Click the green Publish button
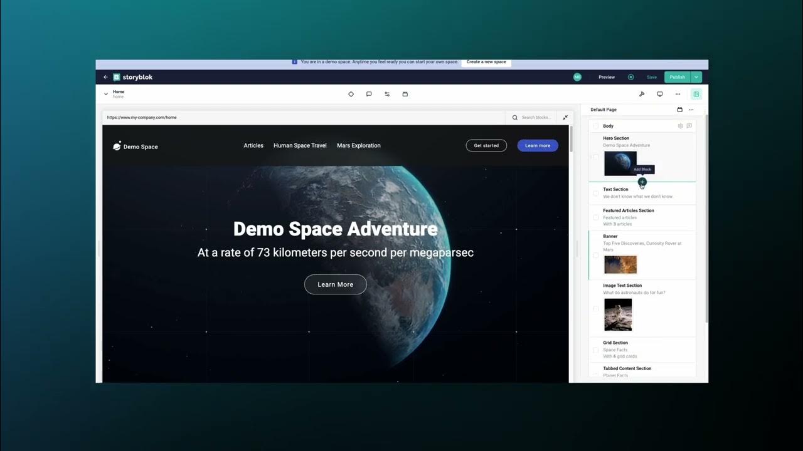The width and height of the screenshot is (803, 451). point(677,76)
